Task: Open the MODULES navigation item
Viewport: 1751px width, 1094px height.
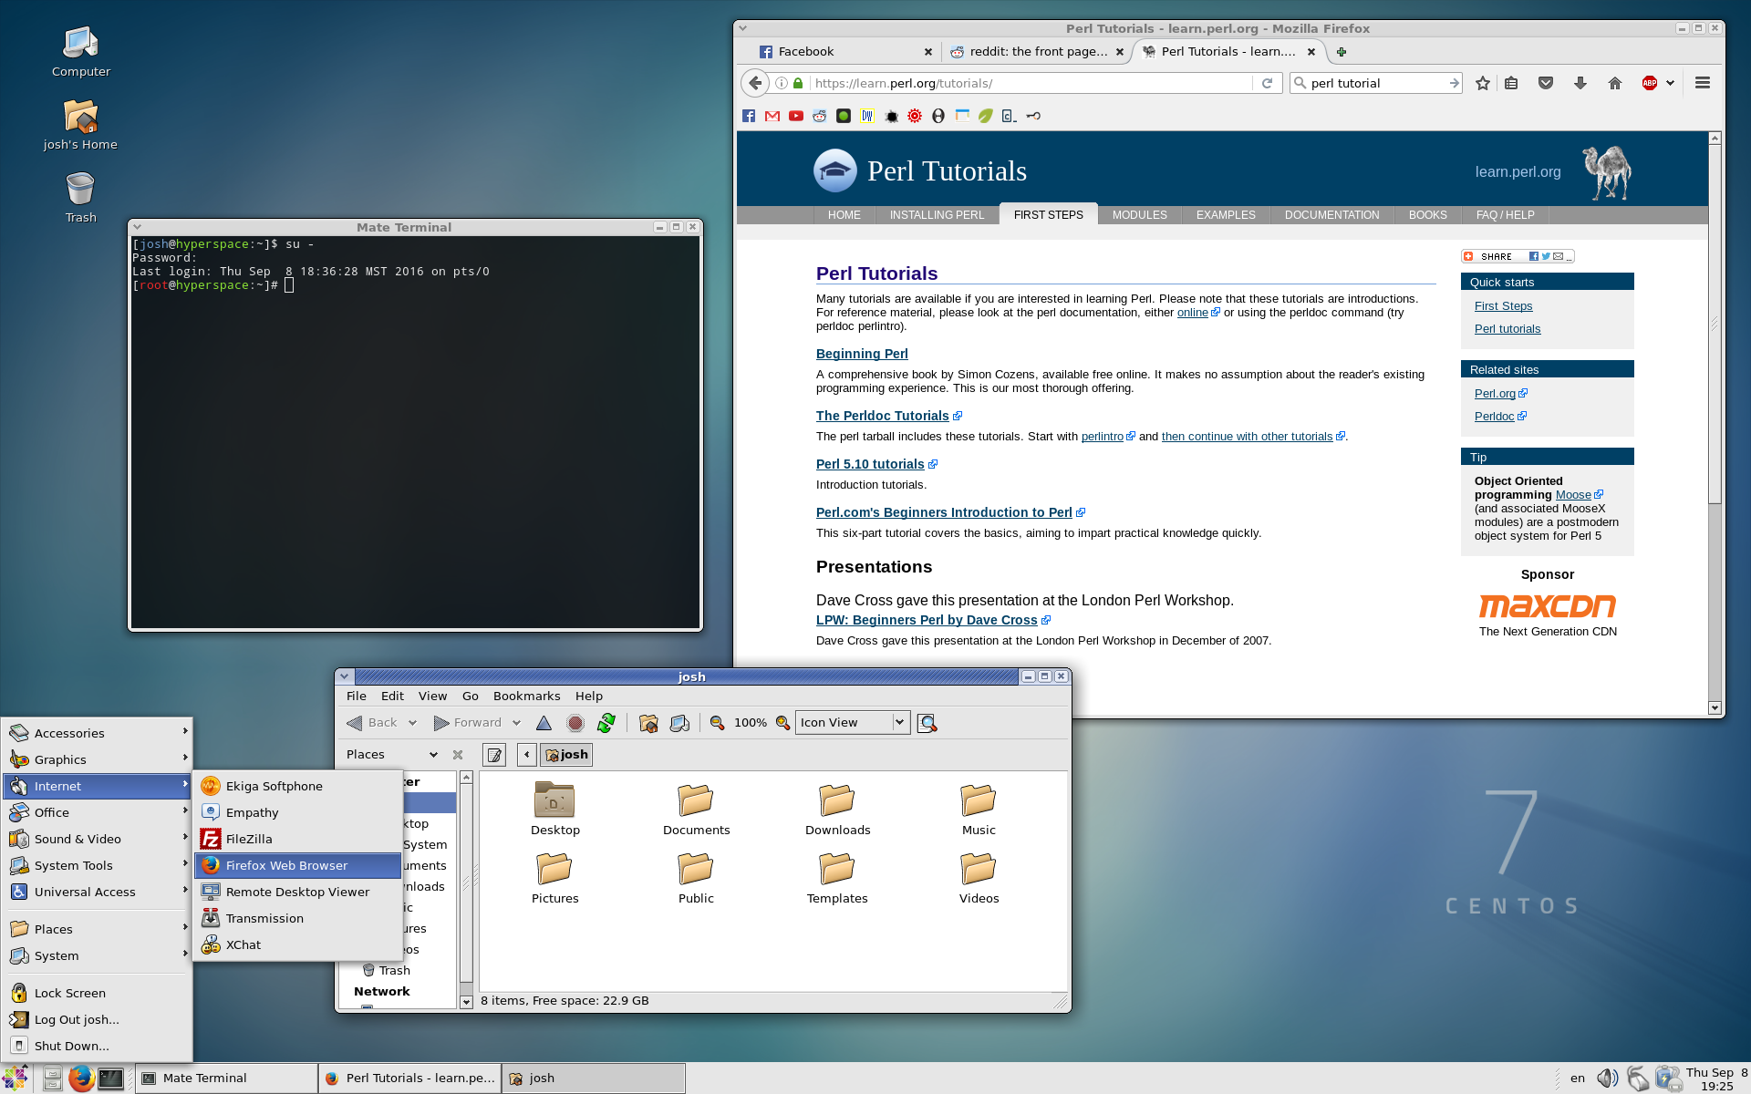Action: coord(1139,215)
